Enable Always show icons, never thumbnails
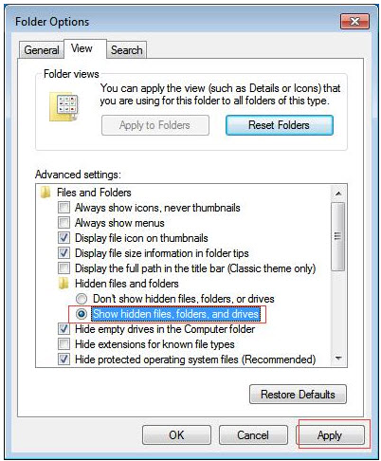381x461 pixels. click(63, 208)
